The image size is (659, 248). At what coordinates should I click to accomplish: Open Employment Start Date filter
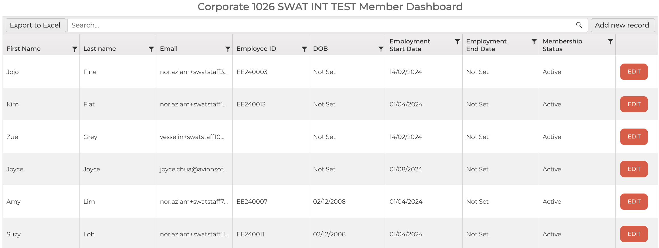click(457, 42)
